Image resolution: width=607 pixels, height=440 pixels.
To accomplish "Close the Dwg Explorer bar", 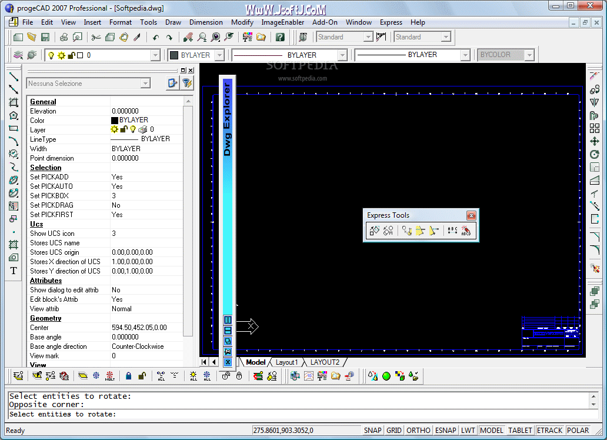I will tap(228, 362).
